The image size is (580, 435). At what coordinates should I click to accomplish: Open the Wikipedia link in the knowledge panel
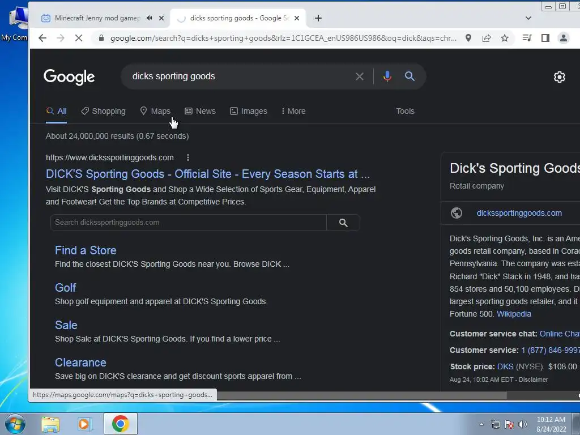(x=514, y=314)
